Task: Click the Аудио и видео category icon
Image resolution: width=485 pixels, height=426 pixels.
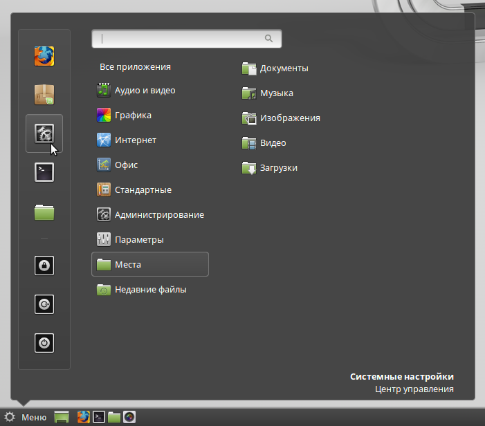Action: click(104, 90)
